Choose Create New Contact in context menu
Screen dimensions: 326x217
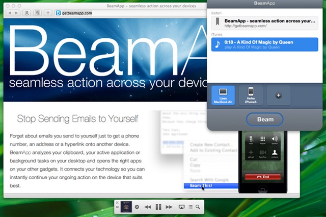[211, 144]
